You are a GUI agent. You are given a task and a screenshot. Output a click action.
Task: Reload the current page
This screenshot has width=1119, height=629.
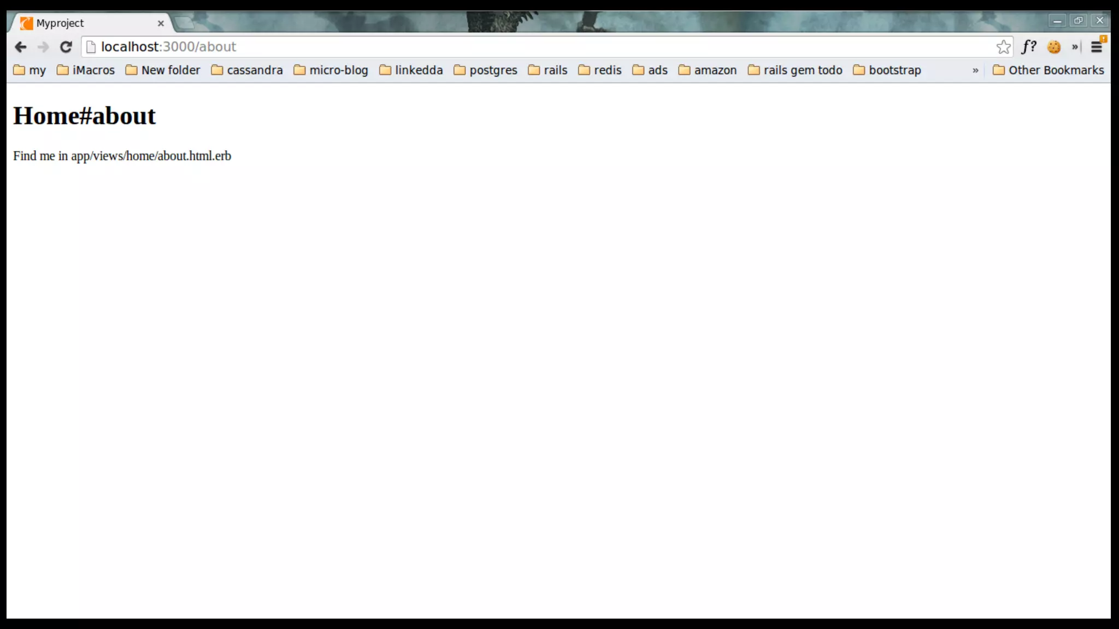coord(66,47)
